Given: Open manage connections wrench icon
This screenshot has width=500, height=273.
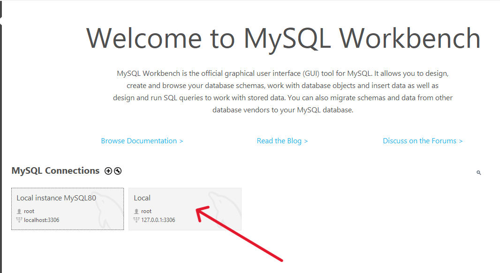Looking at the screenshot, I should pos(118,171).
